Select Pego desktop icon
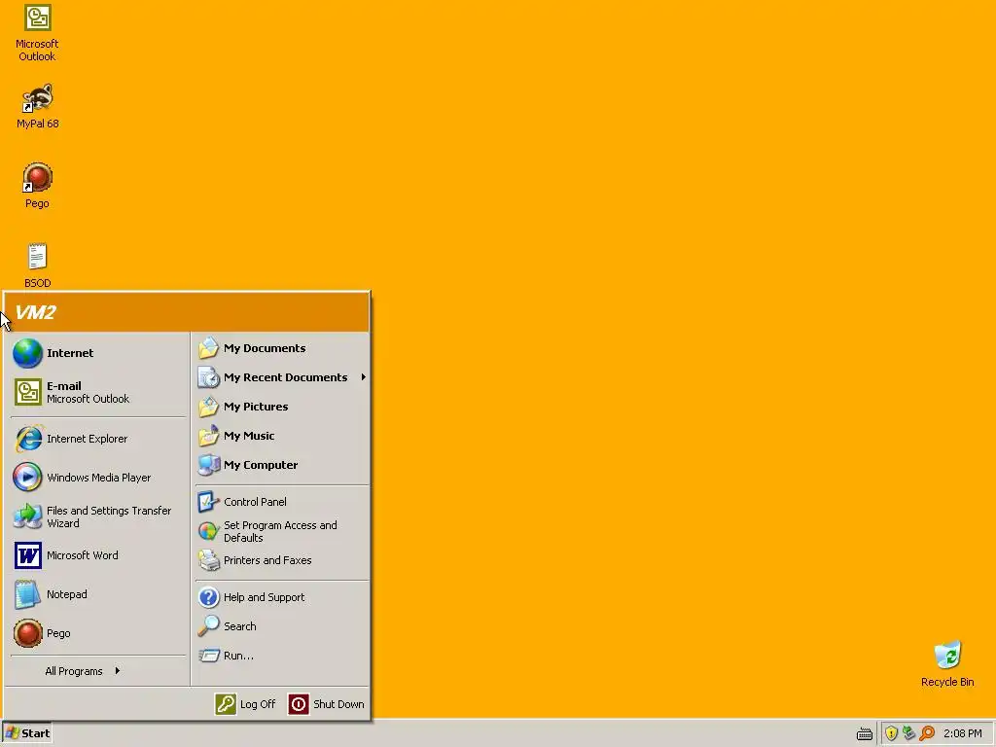Screen dimensions: 996x747 point(37,186)
